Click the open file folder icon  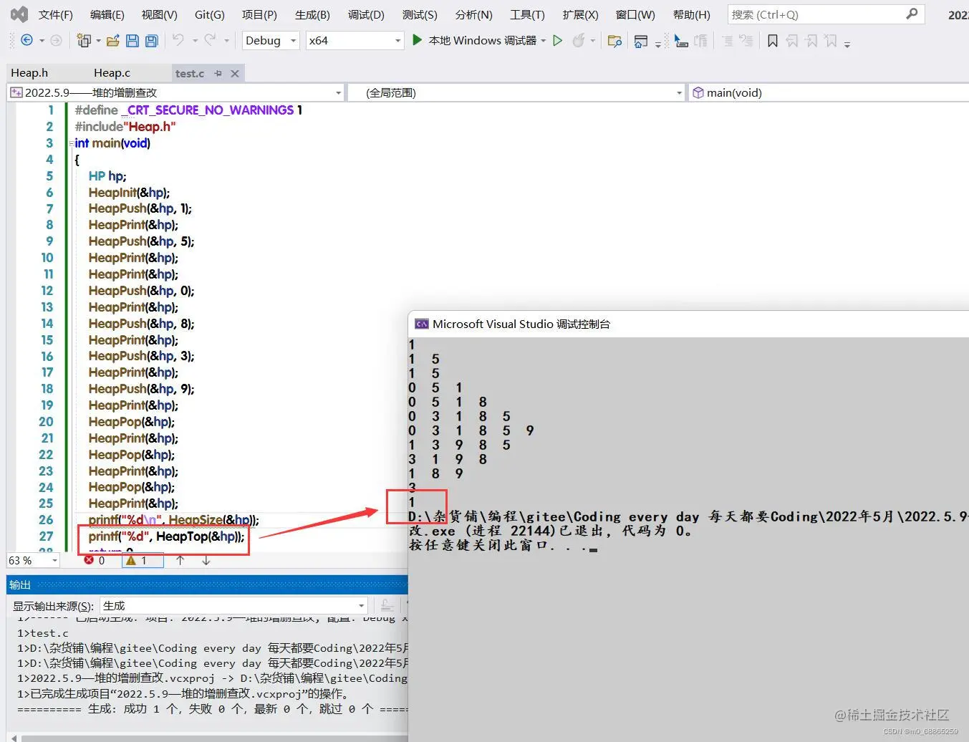pyautogui.click(x=112, y=41)
